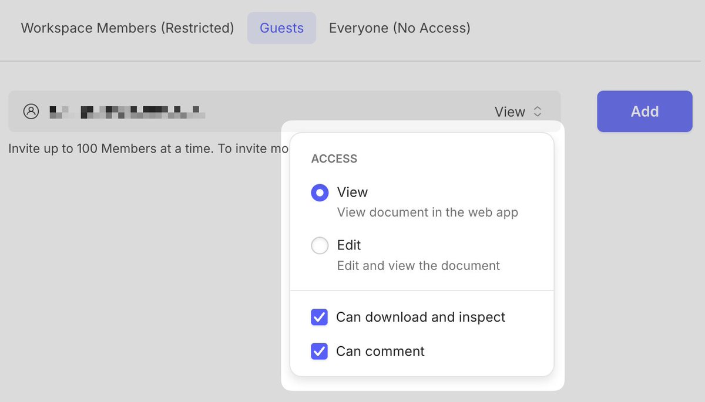Screen dimensions: 705x402
Task: Select the View access radio button
Action: 320,192
